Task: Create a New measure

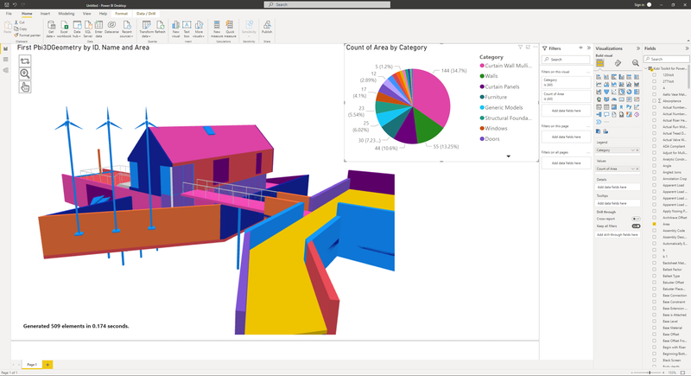Action: point(217,29)
